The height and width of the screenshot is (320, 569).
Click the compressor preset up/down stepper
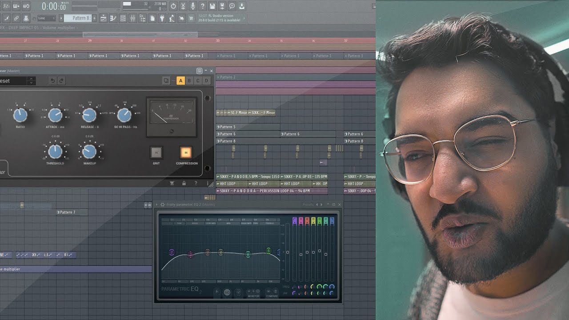pyautogui.click(x=31, y=81)
